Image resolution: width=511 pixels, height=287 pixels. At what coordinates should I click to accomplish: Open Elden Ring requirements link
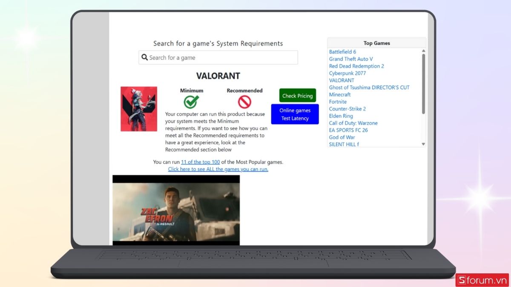pyautogui.click(x=341, y=116)
